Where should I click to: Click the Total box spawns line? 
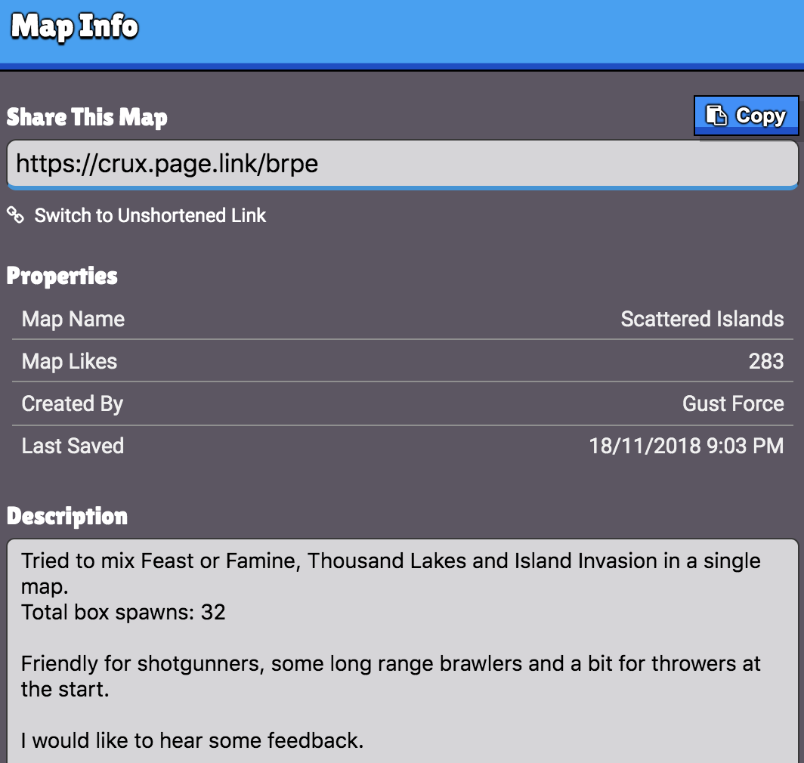tap(123, 612)
